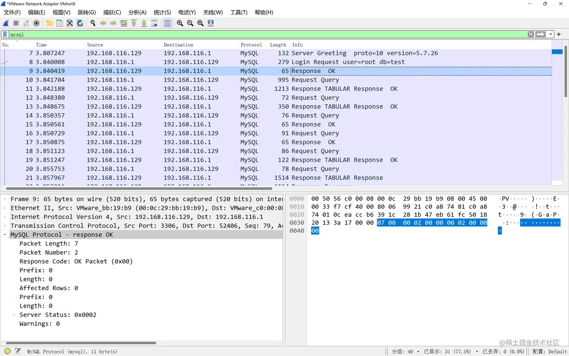Screen dimensions: 569x356
Task: Select packet 8 Login Request row
Action: [x=276, y=62]
